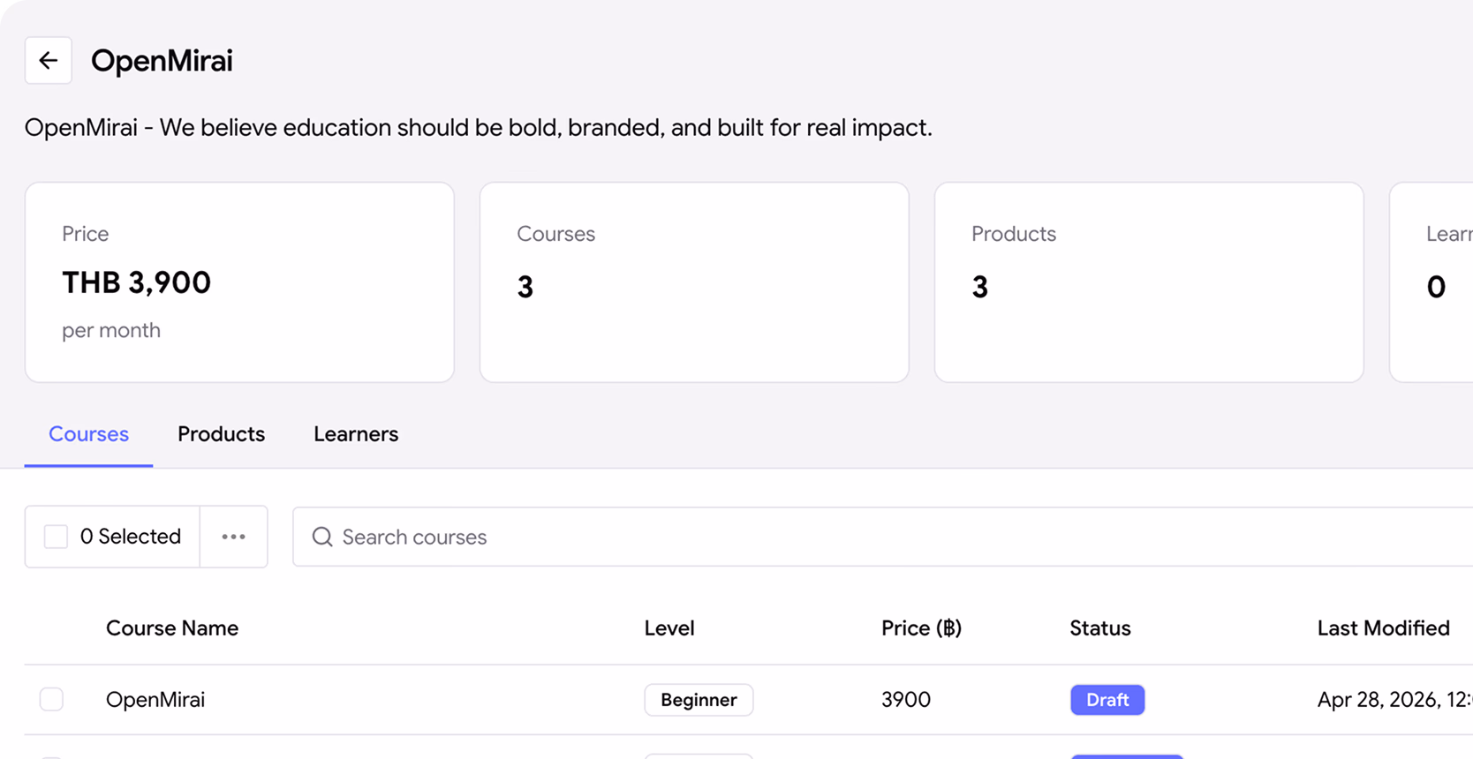The image size is (1473, 759).
Task: Click the Last Modified column header
Action: 1384,627
